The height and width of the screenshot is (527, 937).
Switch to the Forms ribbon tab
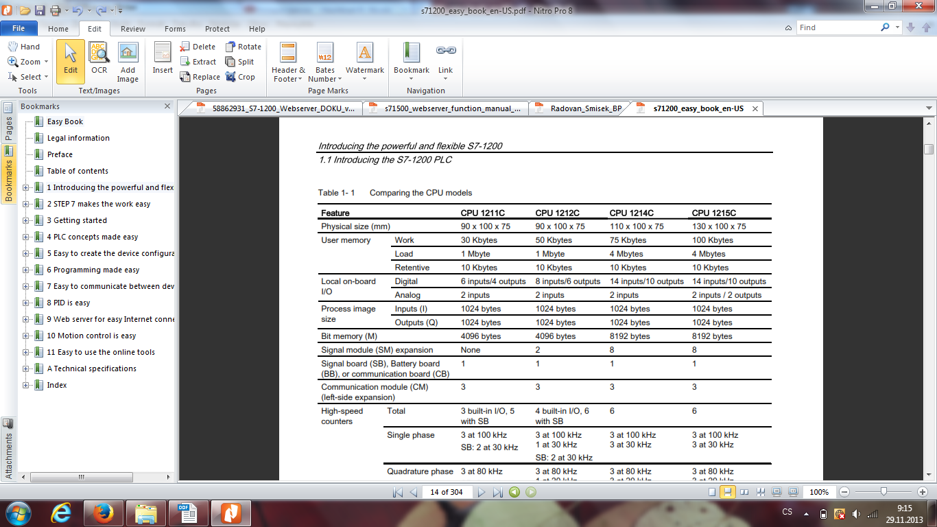[175, 29]
